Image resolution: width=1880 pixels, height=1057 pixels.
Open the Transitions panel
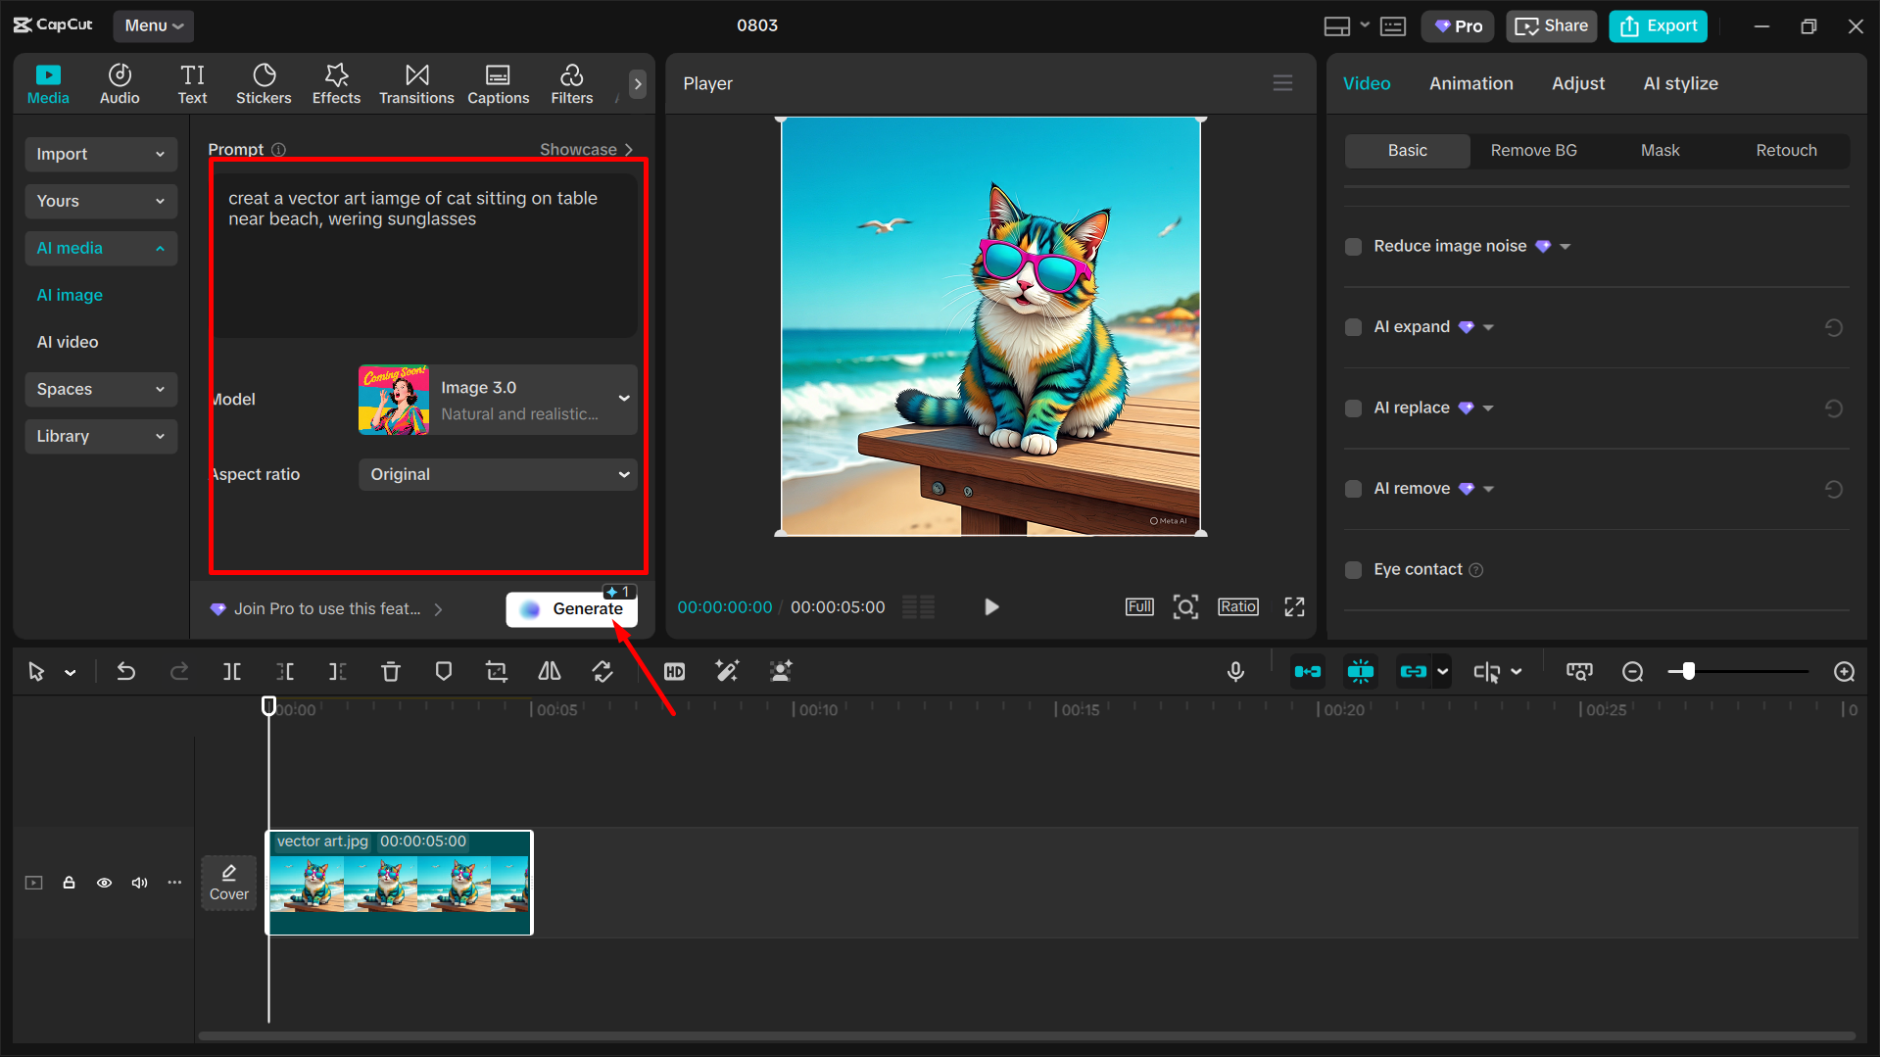click(416, 83)
